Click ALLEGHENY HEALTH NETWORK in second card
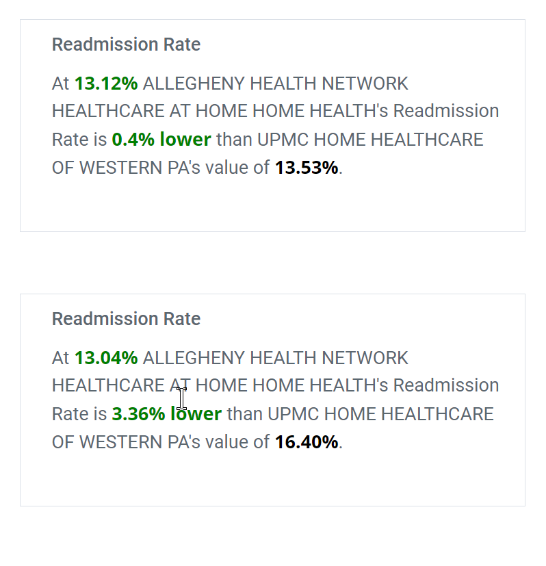546x566 pixels. tap(276, 358)
